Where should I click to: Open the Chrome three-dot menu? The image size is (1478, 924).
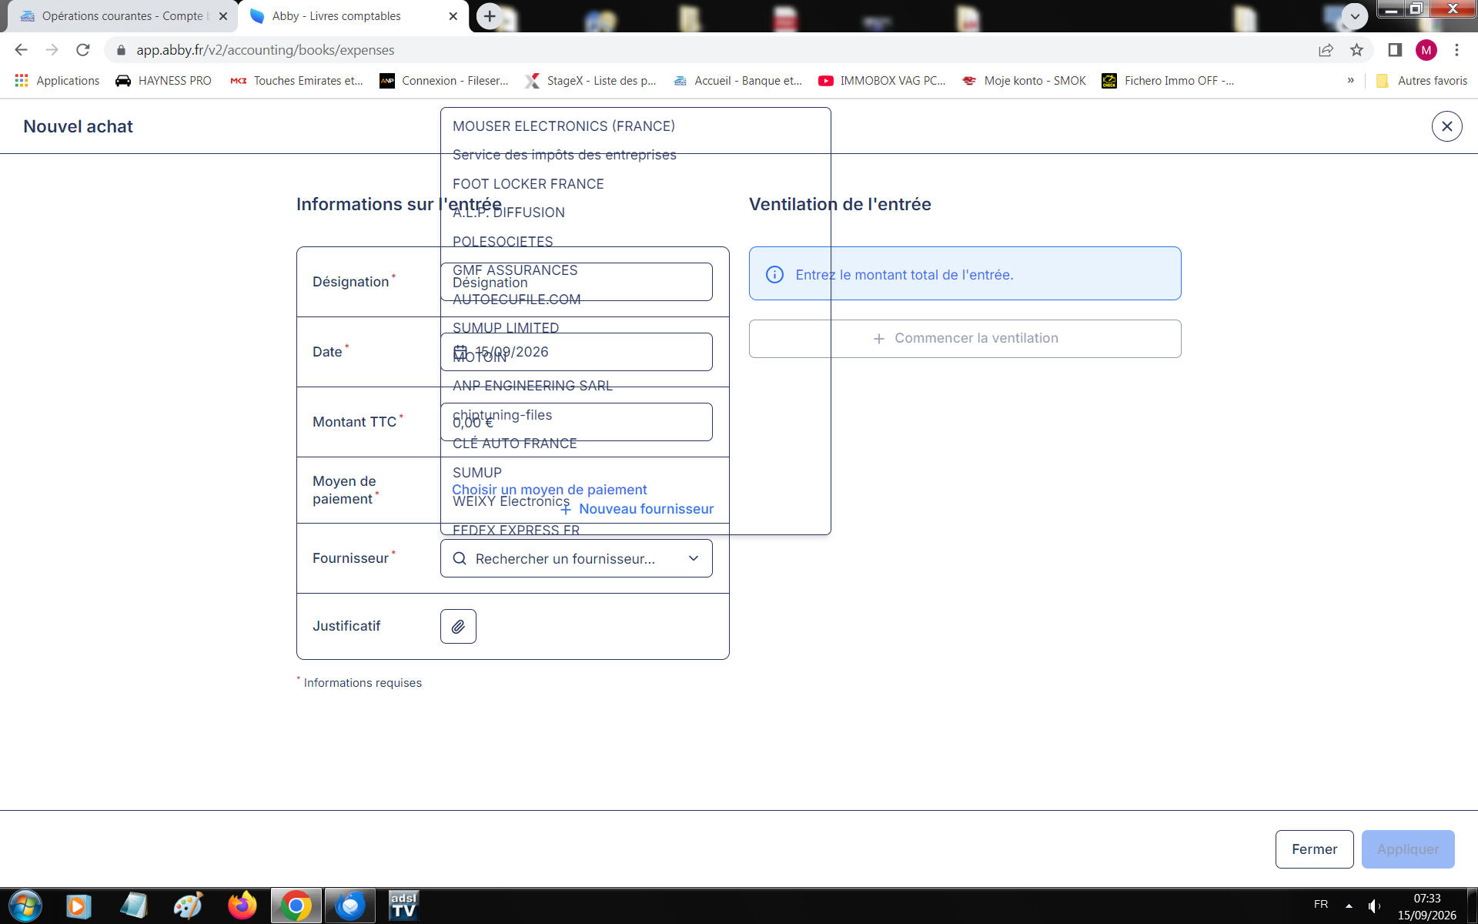point(1456,50)
